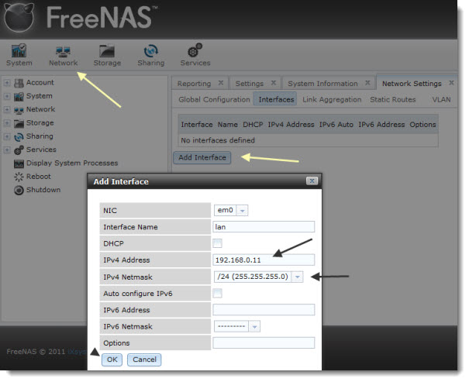Switch to the Reporting tab
This screenshot has width=469, height=382.
(x=194, y=84)
